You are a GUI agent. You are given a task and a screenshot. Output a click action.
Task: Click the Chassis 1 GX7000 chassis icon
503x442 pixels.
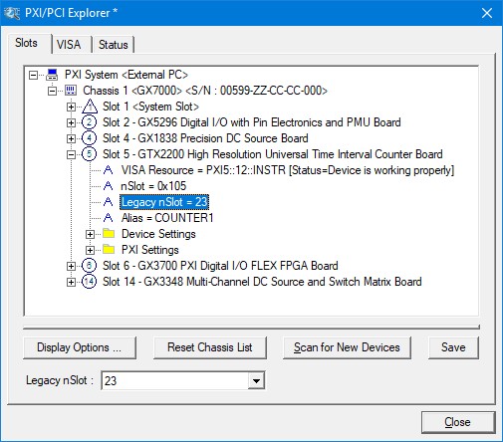71,91
